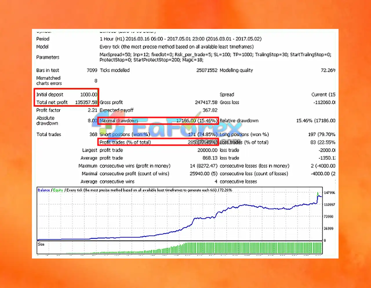Select the '1 Hour (H1)' period date range
This screenshot has height=288, width=371.
181,39
